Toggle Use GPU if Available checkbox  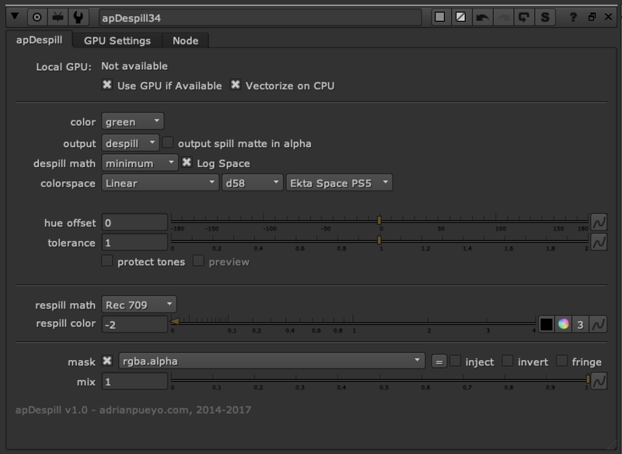click(x=107, y=86)
